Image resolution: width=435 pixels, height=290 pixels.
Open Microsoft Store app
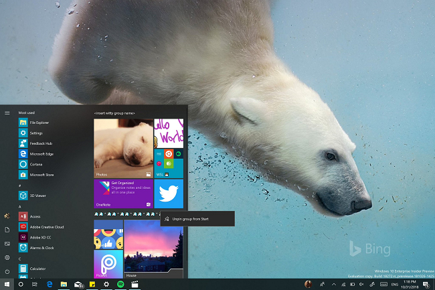40,175
